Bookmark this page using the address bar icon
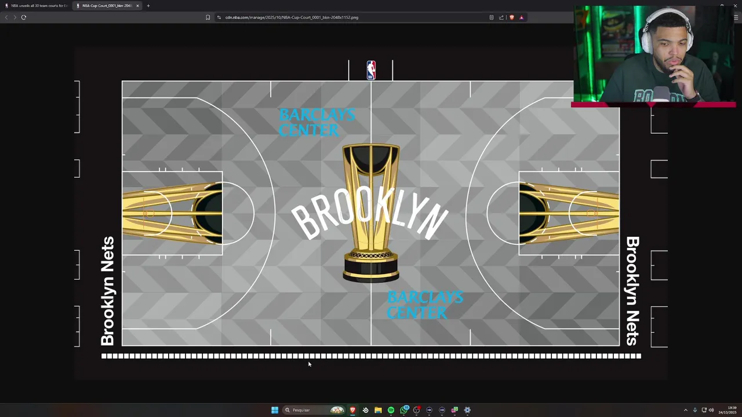The height and width of the screenshot is (417, 742). (x=208, y=17)
